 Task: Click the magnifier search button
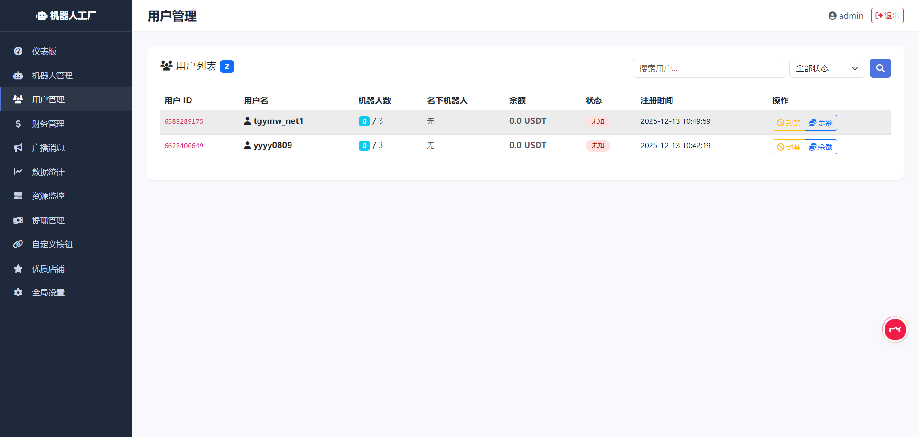pos(880,68)
